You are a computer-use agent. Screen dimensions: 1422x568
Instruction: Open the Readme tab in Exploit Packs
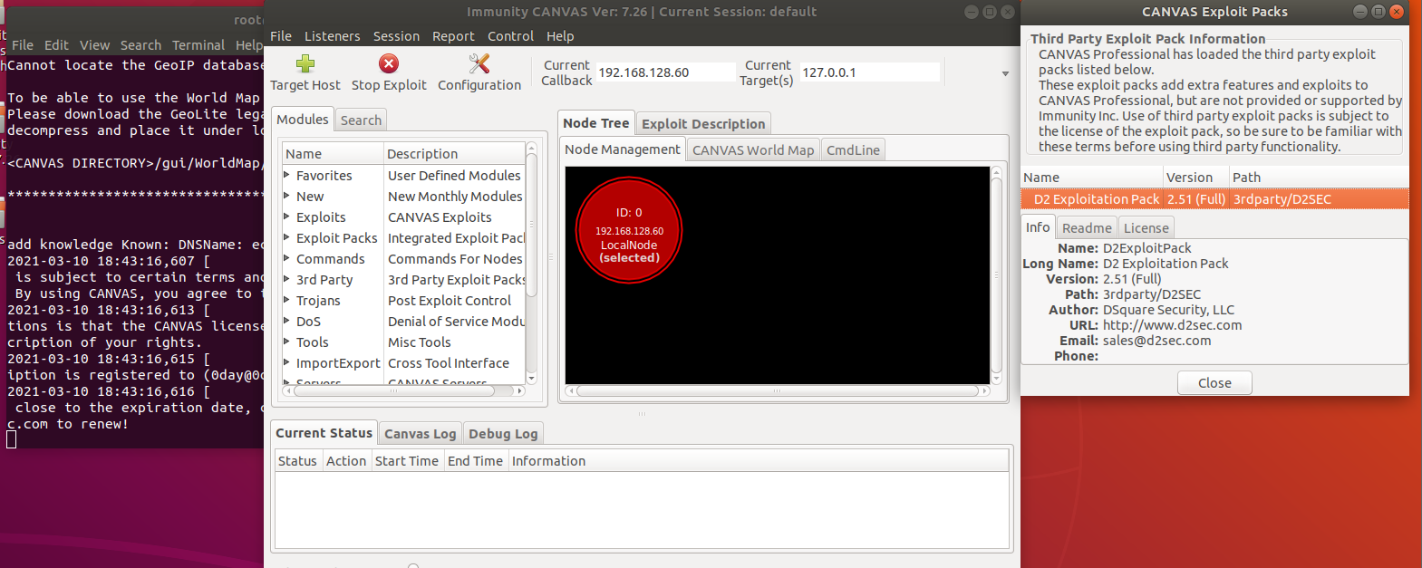(x=1087, y=228)
